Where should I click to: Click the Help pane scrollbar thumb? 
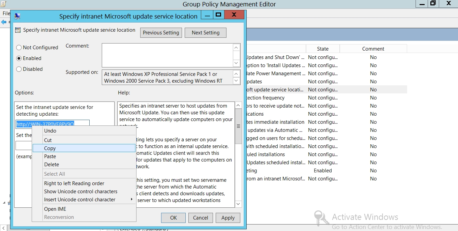[x=238, y=126]
